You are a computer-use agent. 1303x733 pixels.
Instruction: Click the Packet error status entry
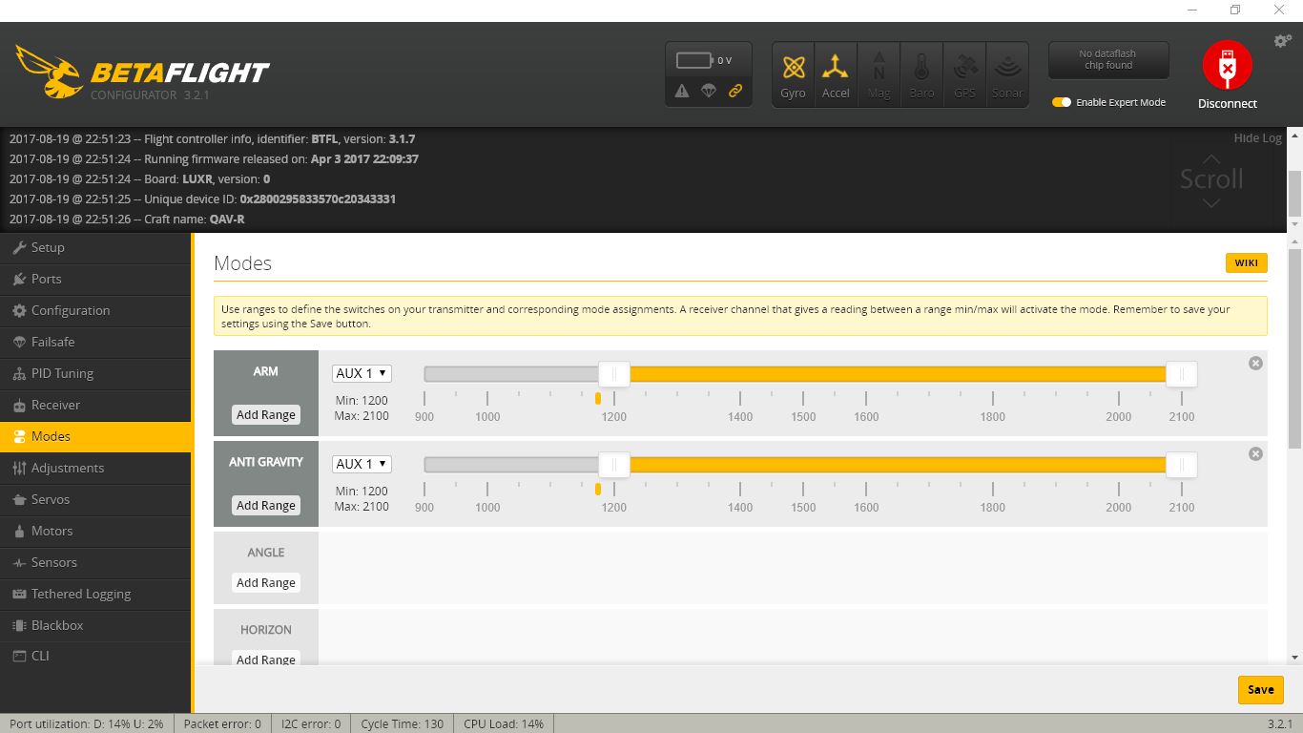pyautogui.click(x=222, y=723)
